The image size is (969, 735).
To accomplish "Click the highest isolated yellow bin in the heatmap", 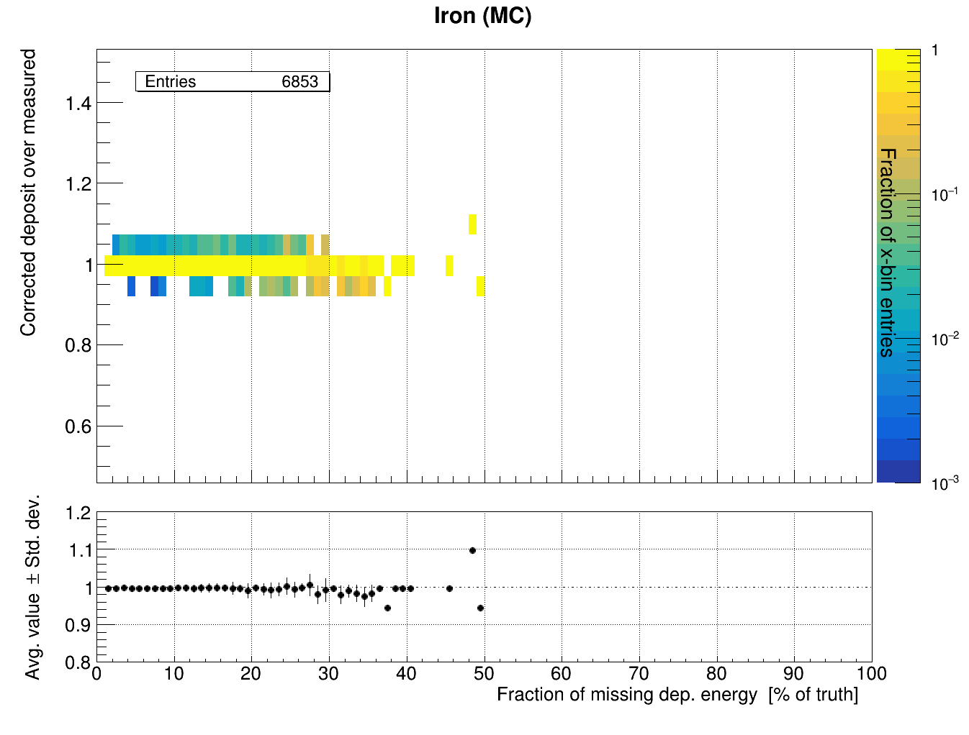I will click(472, 224).
